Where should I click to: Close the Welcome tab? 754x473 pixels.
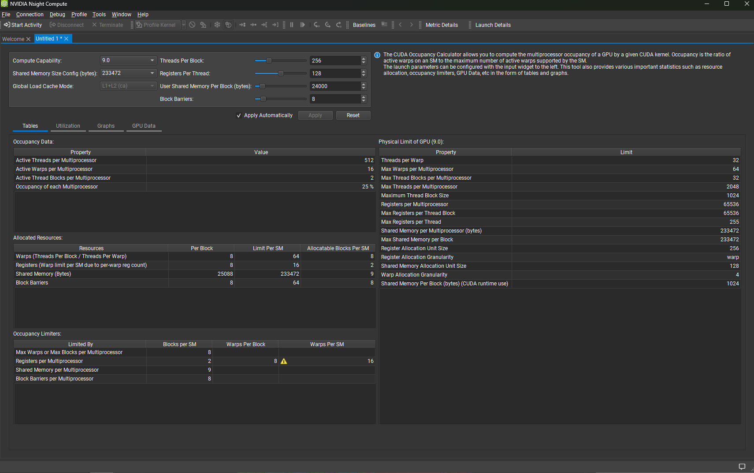coord(29,39)
